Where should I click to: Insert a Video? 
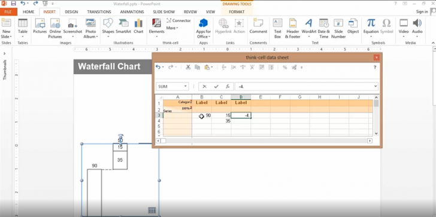point(404,28)
